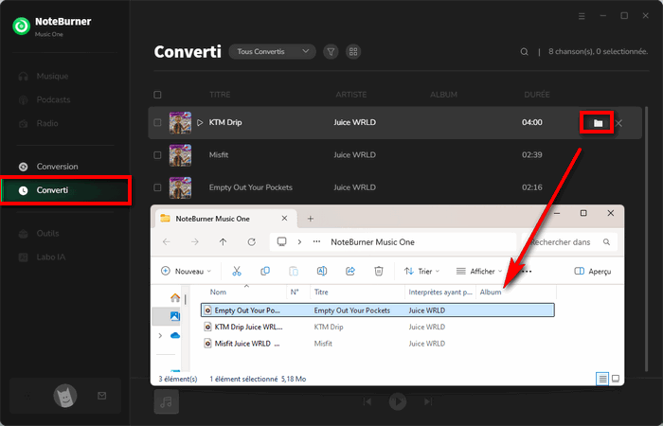Click previous track button in player
The width and height of the screenshot is (663, 426).
pyautogui.click(x=367, y=401)
